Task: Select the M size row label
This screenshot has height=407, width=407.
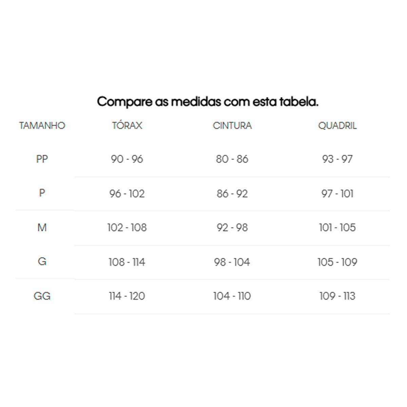Action: click(x=42, y=228)
